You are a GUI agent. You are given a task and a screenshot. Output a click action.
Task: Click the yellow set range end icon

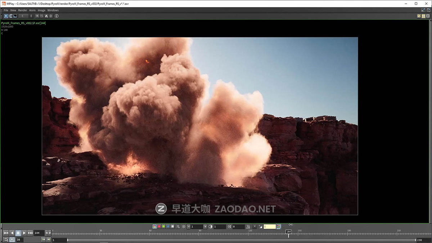coord(49,239)
